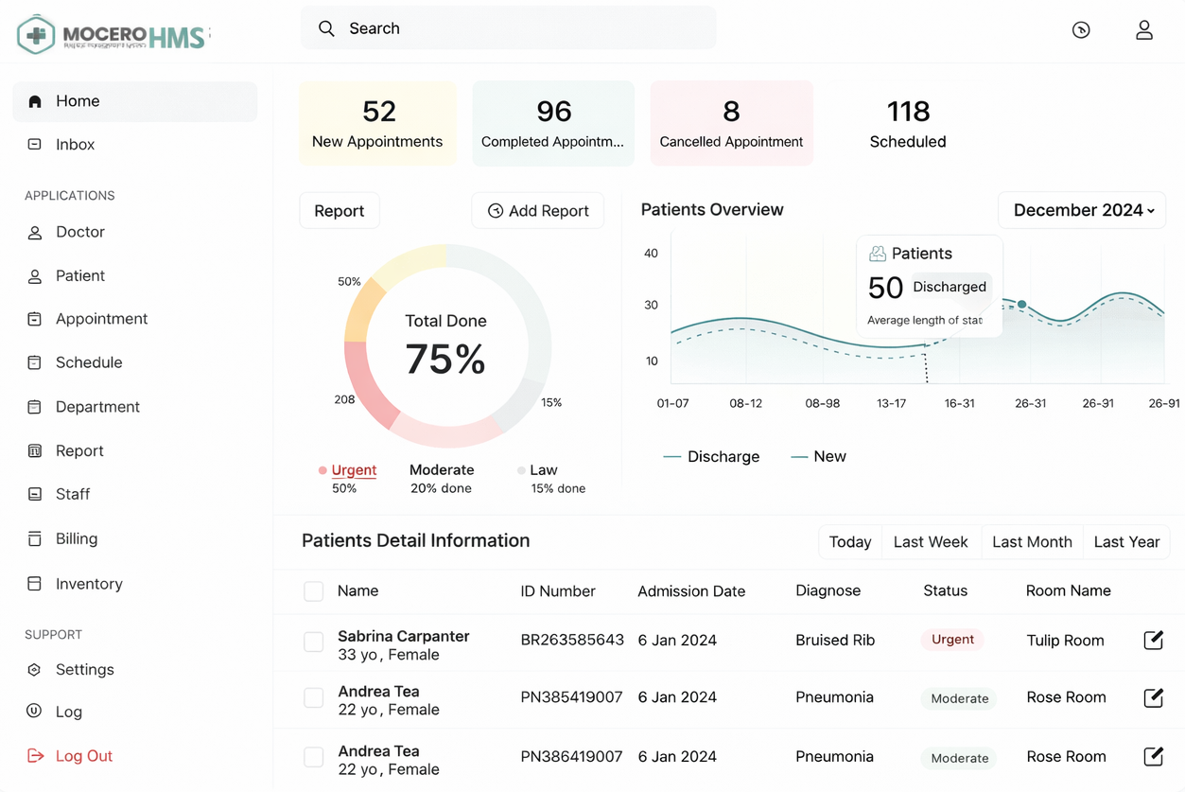This screenshot has width=1185, height=792.
Task: Switch to the Last Week tab
Action: (931, 541)
